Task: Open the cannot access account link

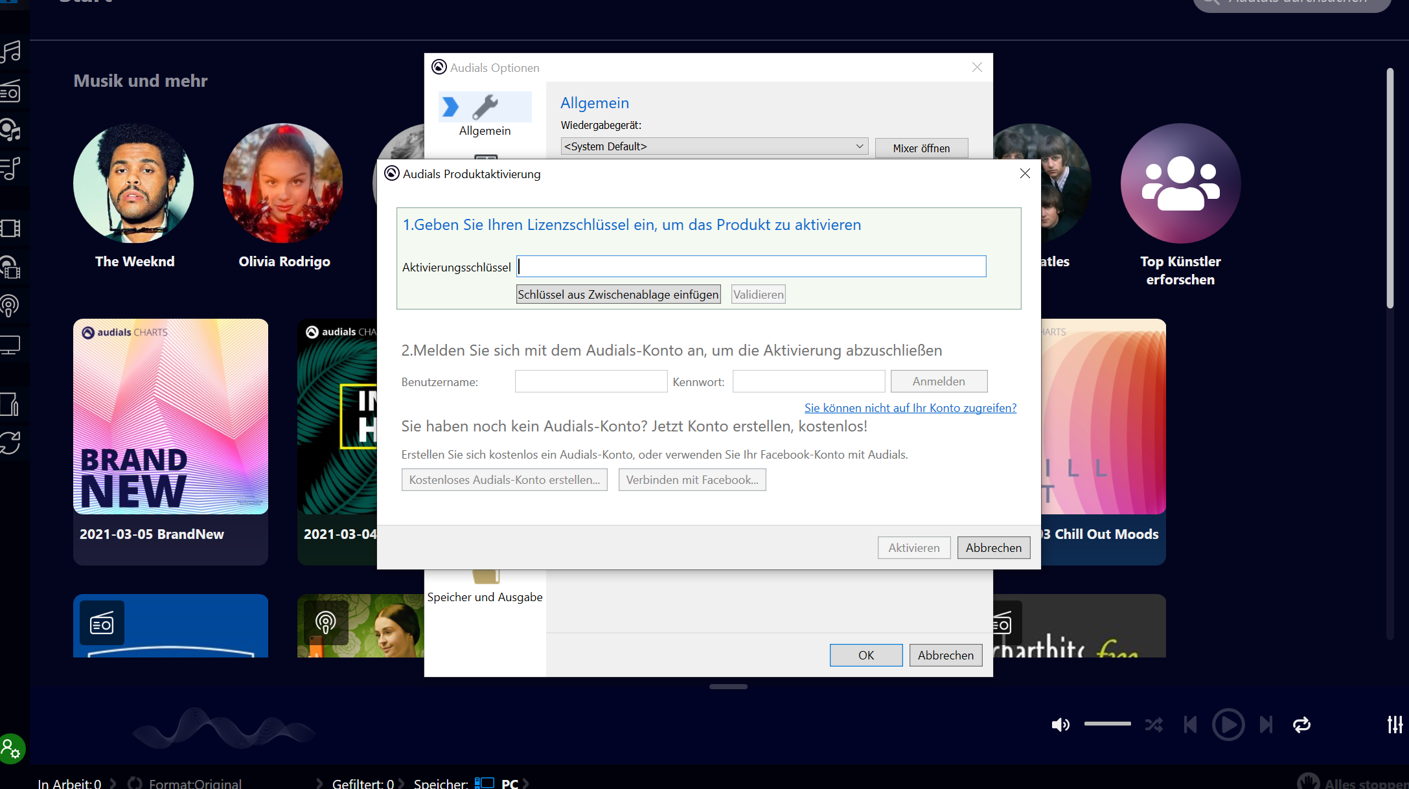Action: (910, 407)
